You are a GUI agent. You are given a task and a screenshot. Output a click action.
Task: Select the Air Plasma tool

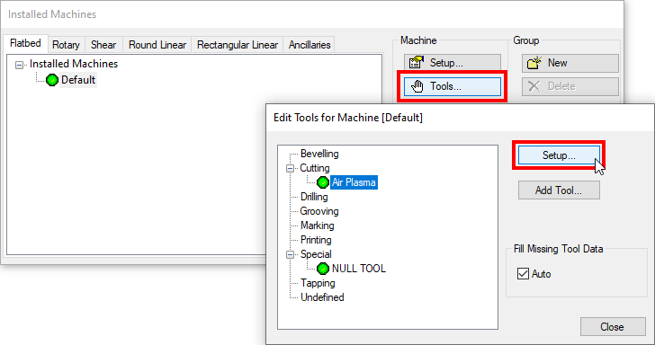coord(354,182)
